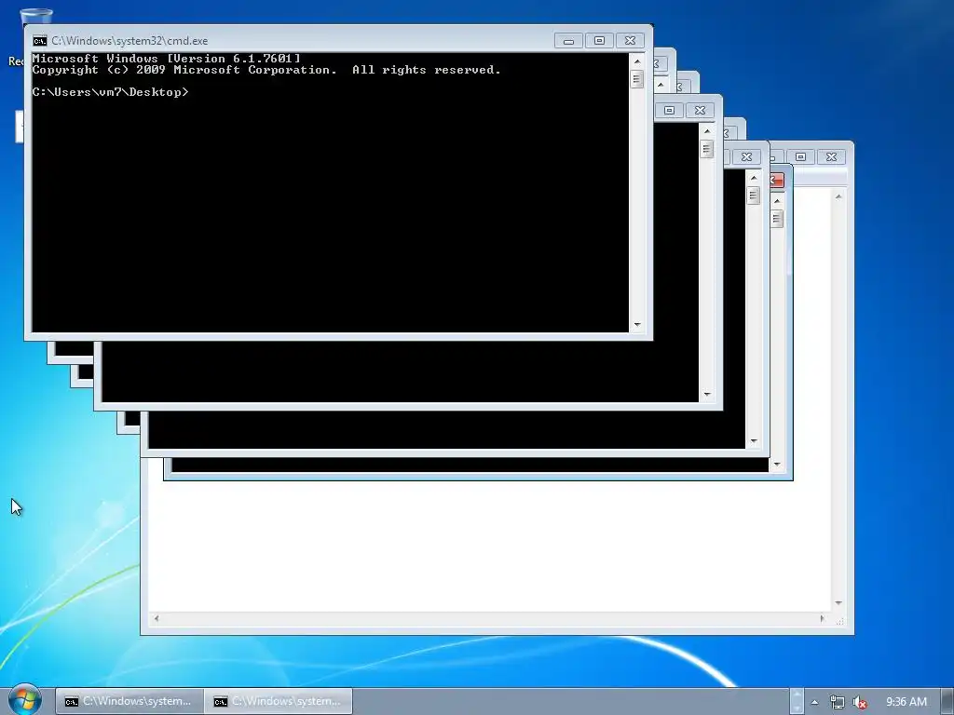
Task: Close the front cmd.exe window
Action: 631,41
